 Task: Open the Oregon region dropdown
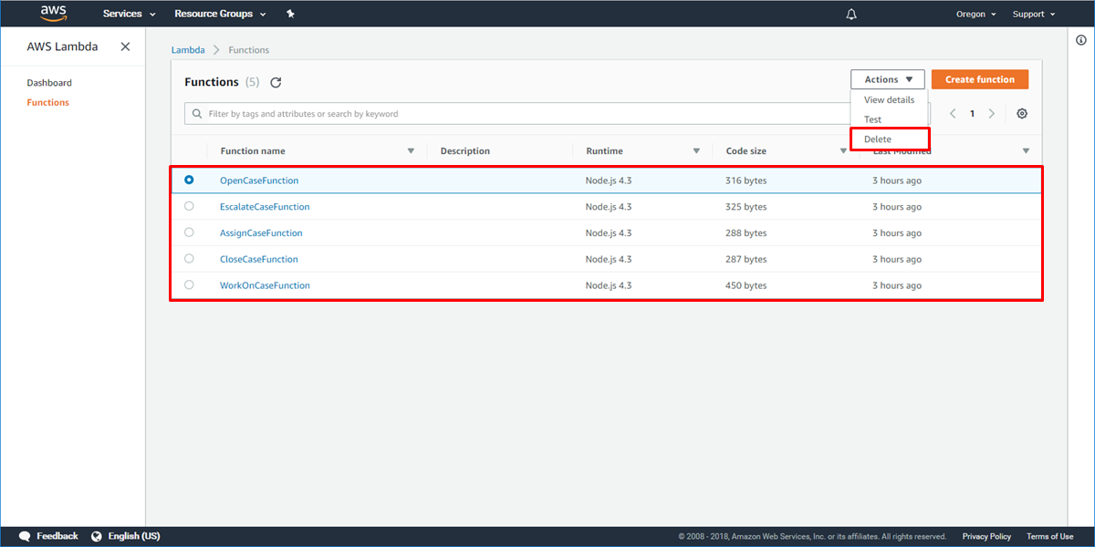[975, 14]
